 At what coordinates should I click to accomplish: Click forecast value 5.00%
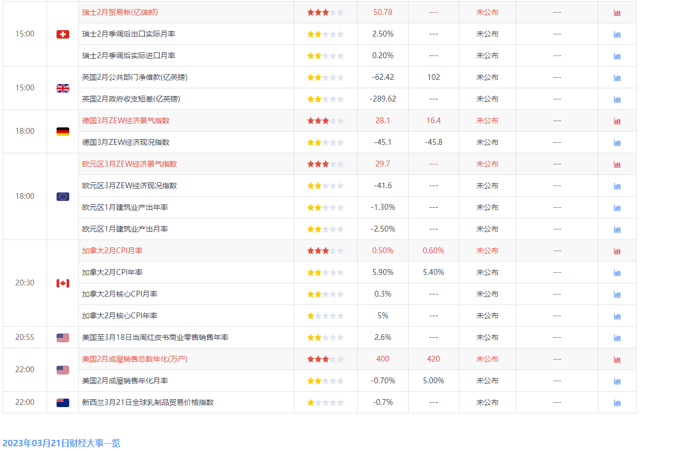point(433,381)
